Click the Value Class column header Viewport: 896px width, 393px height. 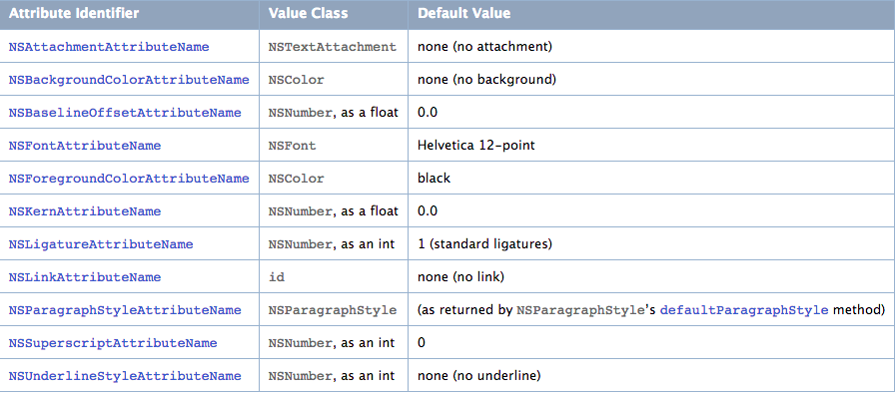point(308,13)
